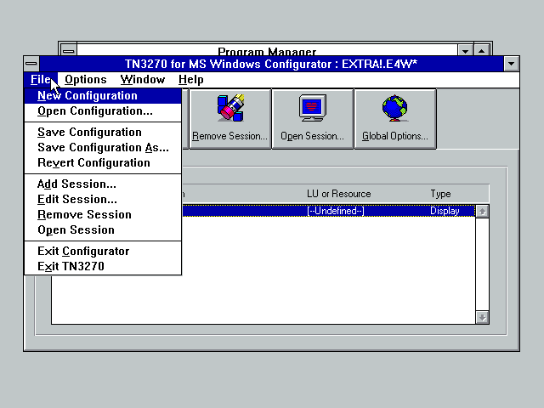544x408 pixels.
Task: Minimize the Program Manager window
Action: point(465,51)
